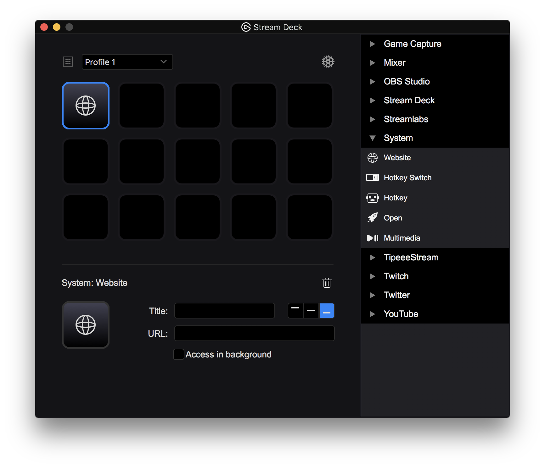
Task: Pick the Open rocket action
Action: [x=373, y=218]
